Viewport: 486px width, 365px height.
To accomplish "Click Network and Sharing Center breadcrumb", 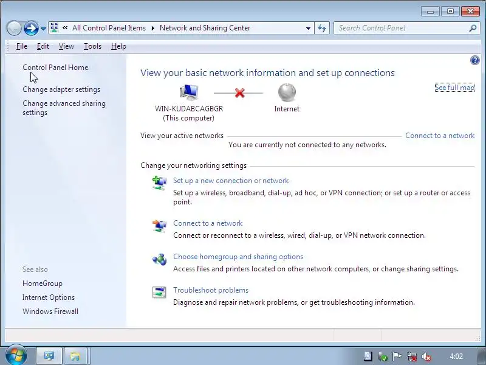I will pyautogui.click(x=205, y=28).
